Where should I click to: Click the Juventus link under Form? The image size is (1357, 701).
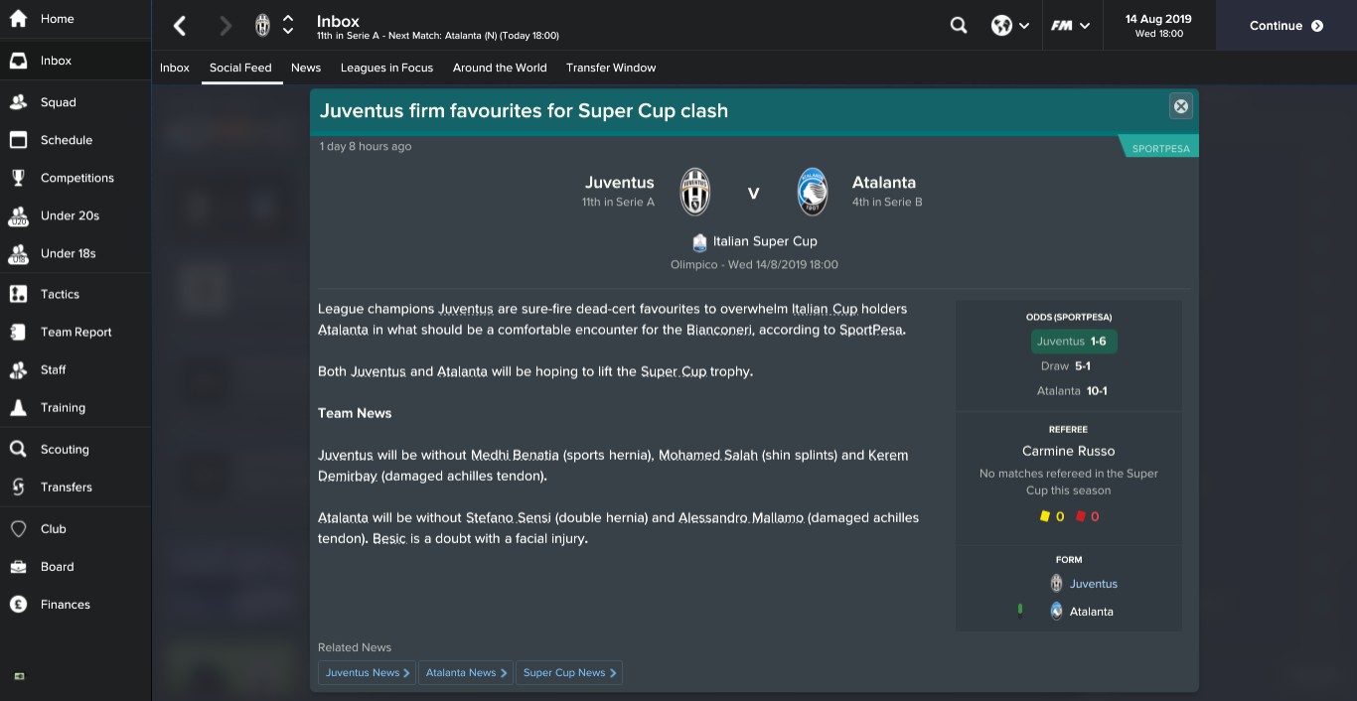pyautogui.click(x=1094, y=584)
